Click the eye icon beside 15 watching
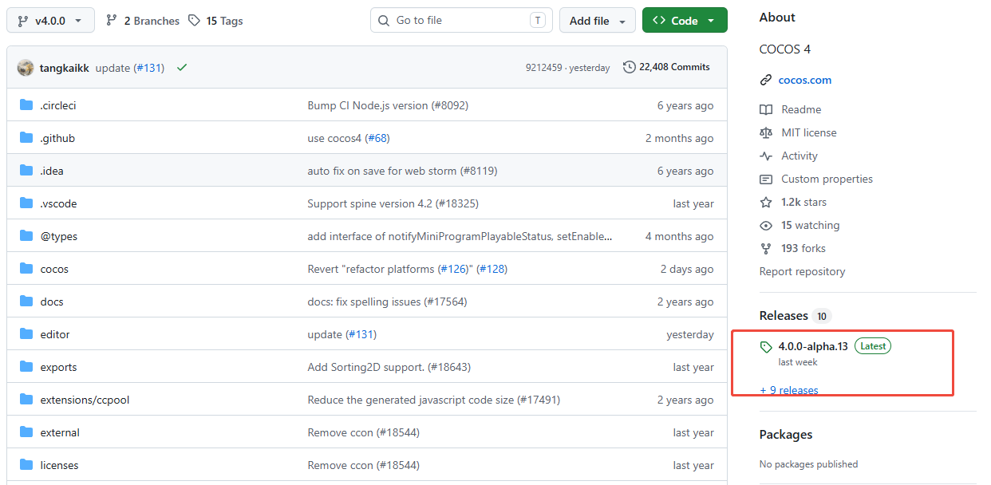Viewport: 991px width, 485px height. pyautogui.click(x=766, y=226)
